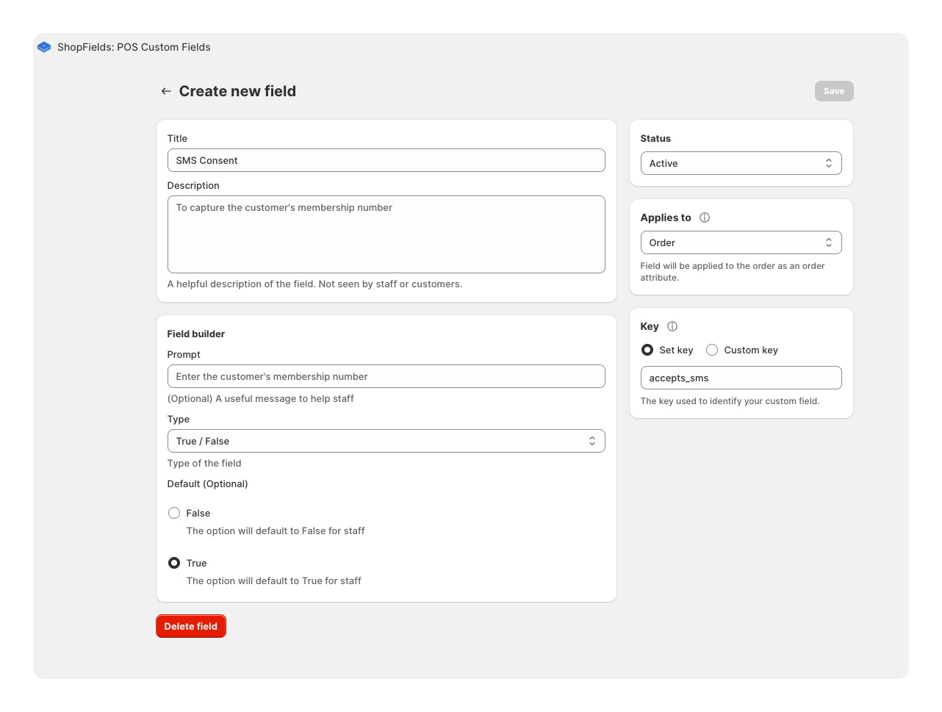Image resolution: width=942 pixels, height=712 pixels.
Task: Click the Type dropdown chevron icon
Action: [593, 441]
